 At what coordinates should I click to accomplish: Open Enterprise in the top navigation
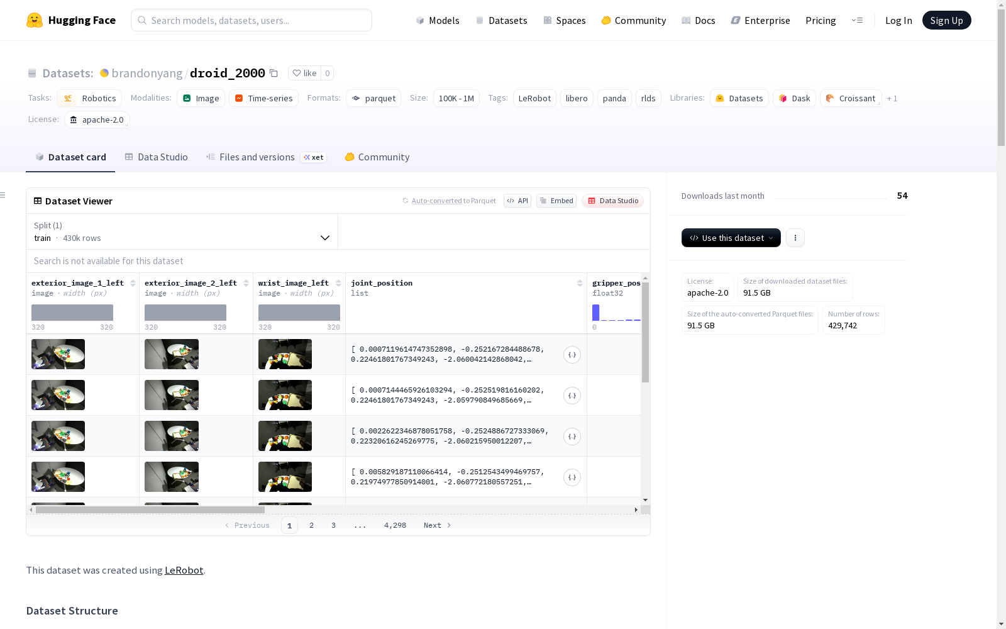761,20
